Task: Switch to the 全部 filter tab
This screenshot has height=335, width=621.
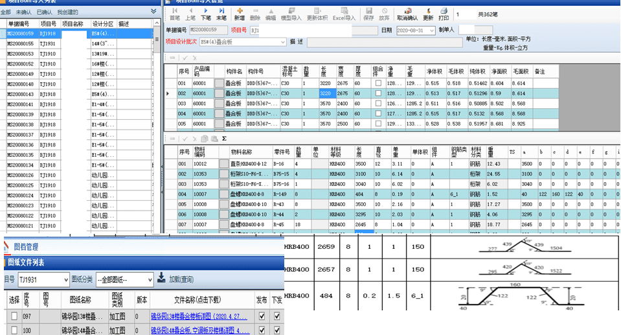Action: [6, 12]
